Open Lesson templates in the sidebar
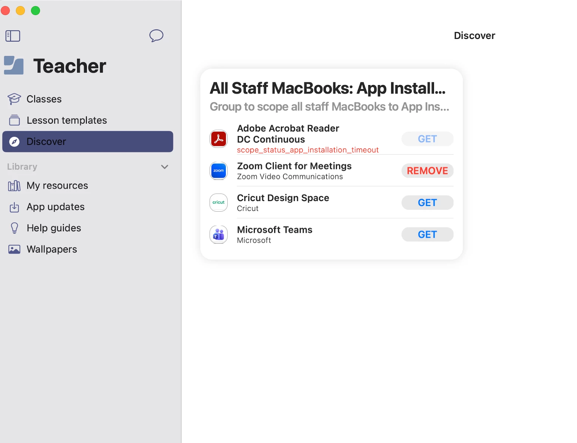This screenshot has width=577, height=443. 88,120
